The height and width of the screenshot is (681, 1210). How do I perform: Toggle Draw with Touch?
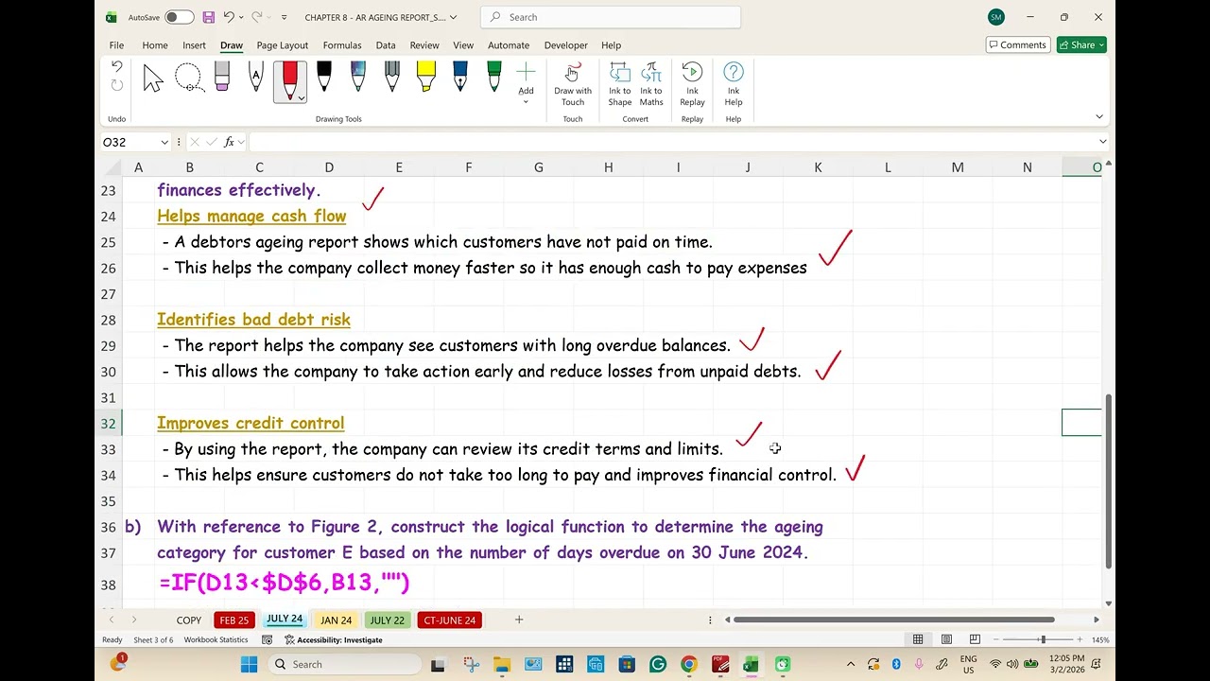(573, 85)
